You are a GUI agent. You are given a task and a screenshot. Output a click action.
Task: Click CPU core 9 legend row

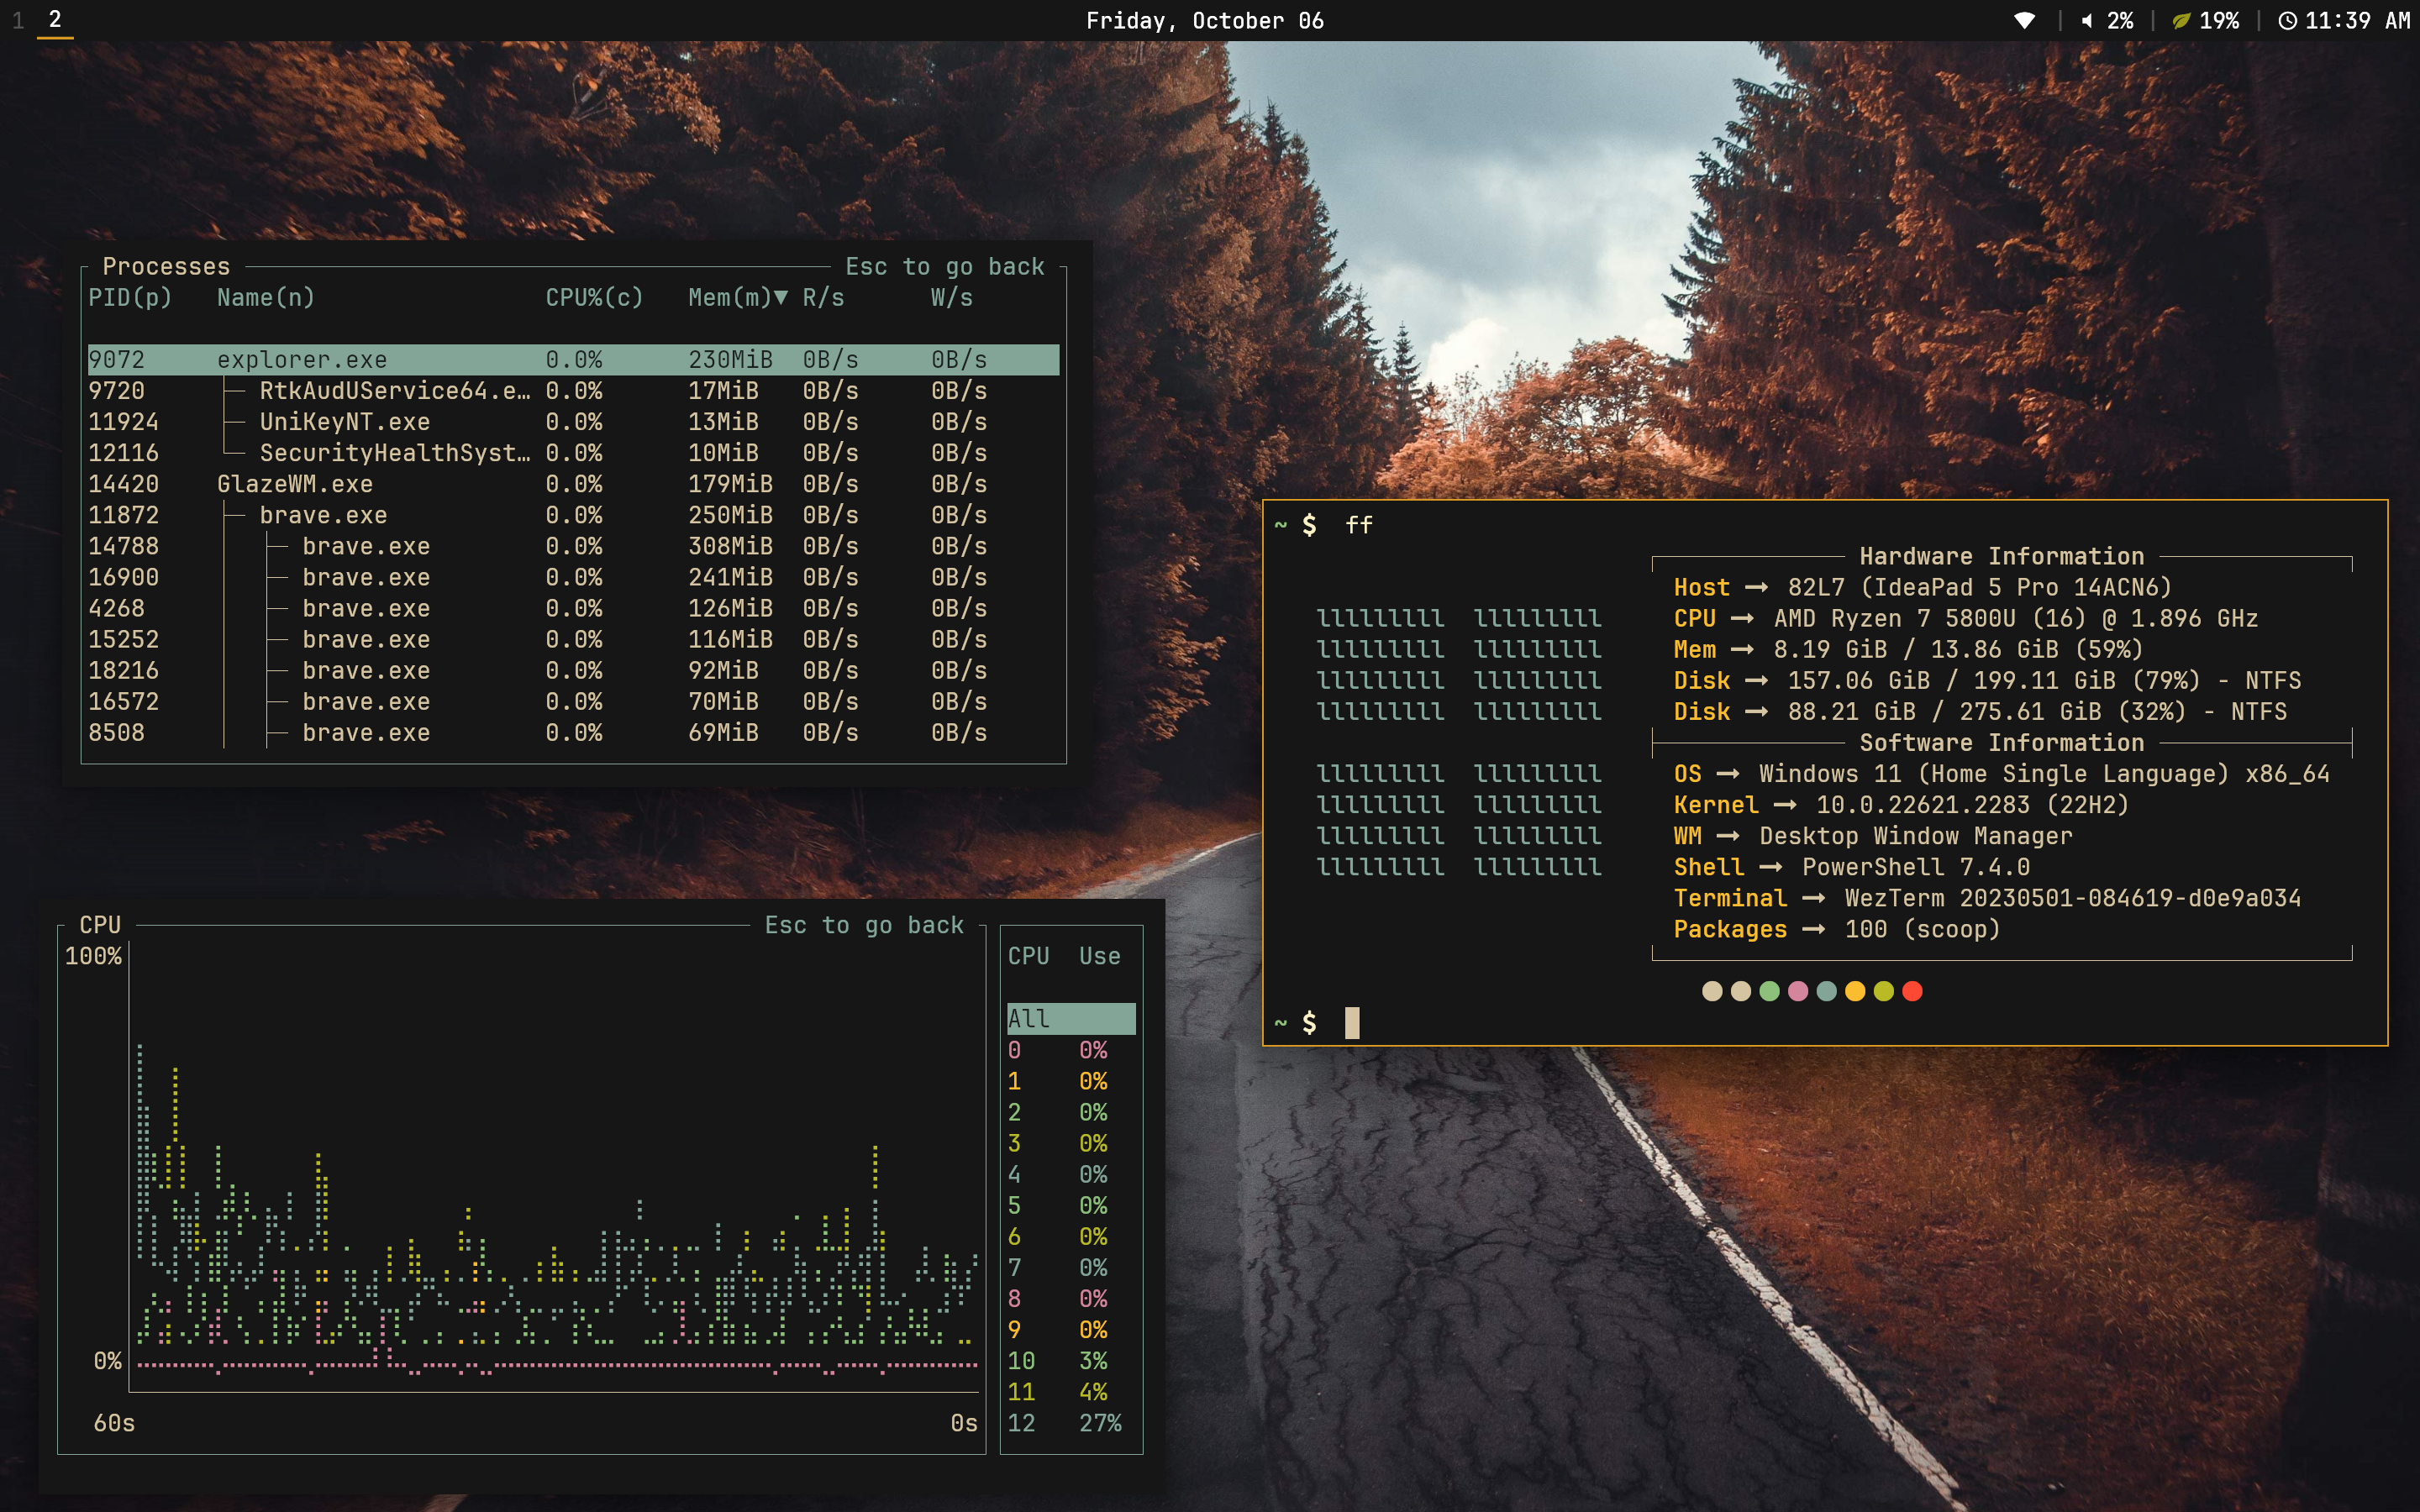pyautogui.click(x=1071, y=1330)
